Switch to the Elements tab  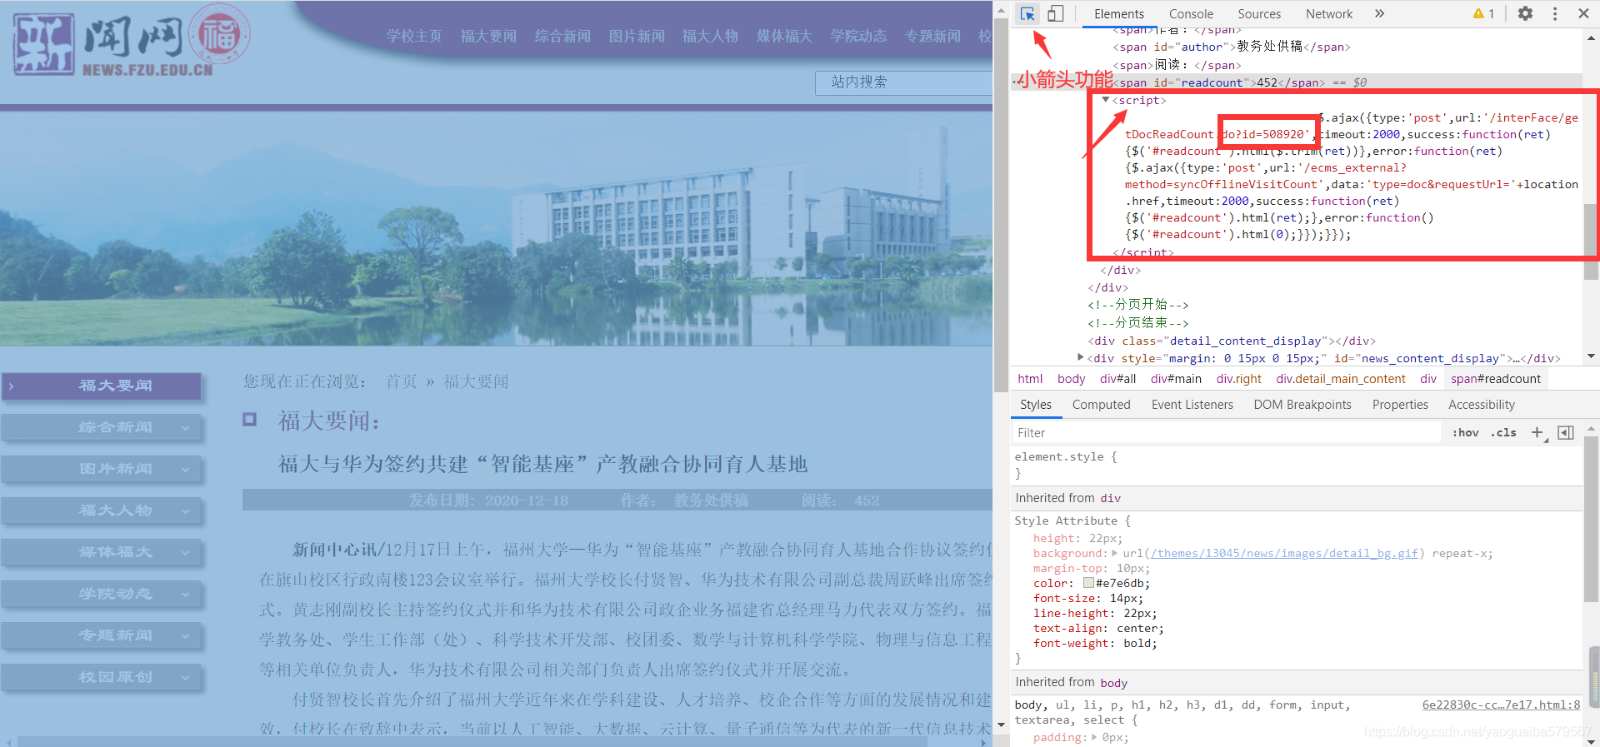(x=1118, y=13)
